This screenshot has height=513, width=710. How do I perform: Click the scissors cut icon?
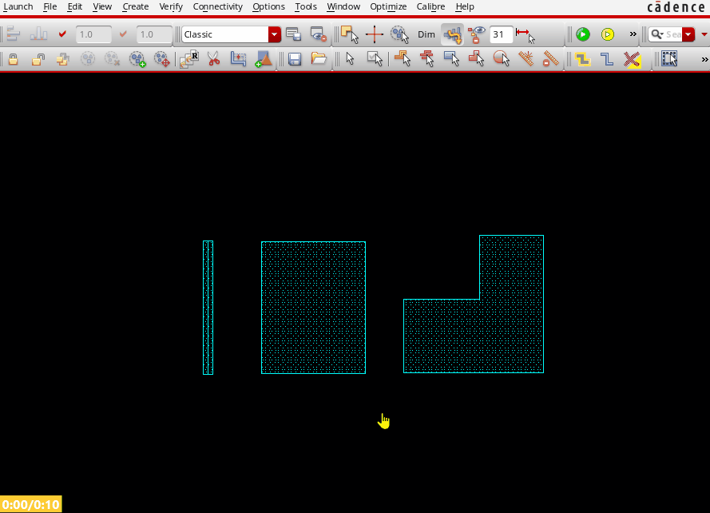(213, 59)
